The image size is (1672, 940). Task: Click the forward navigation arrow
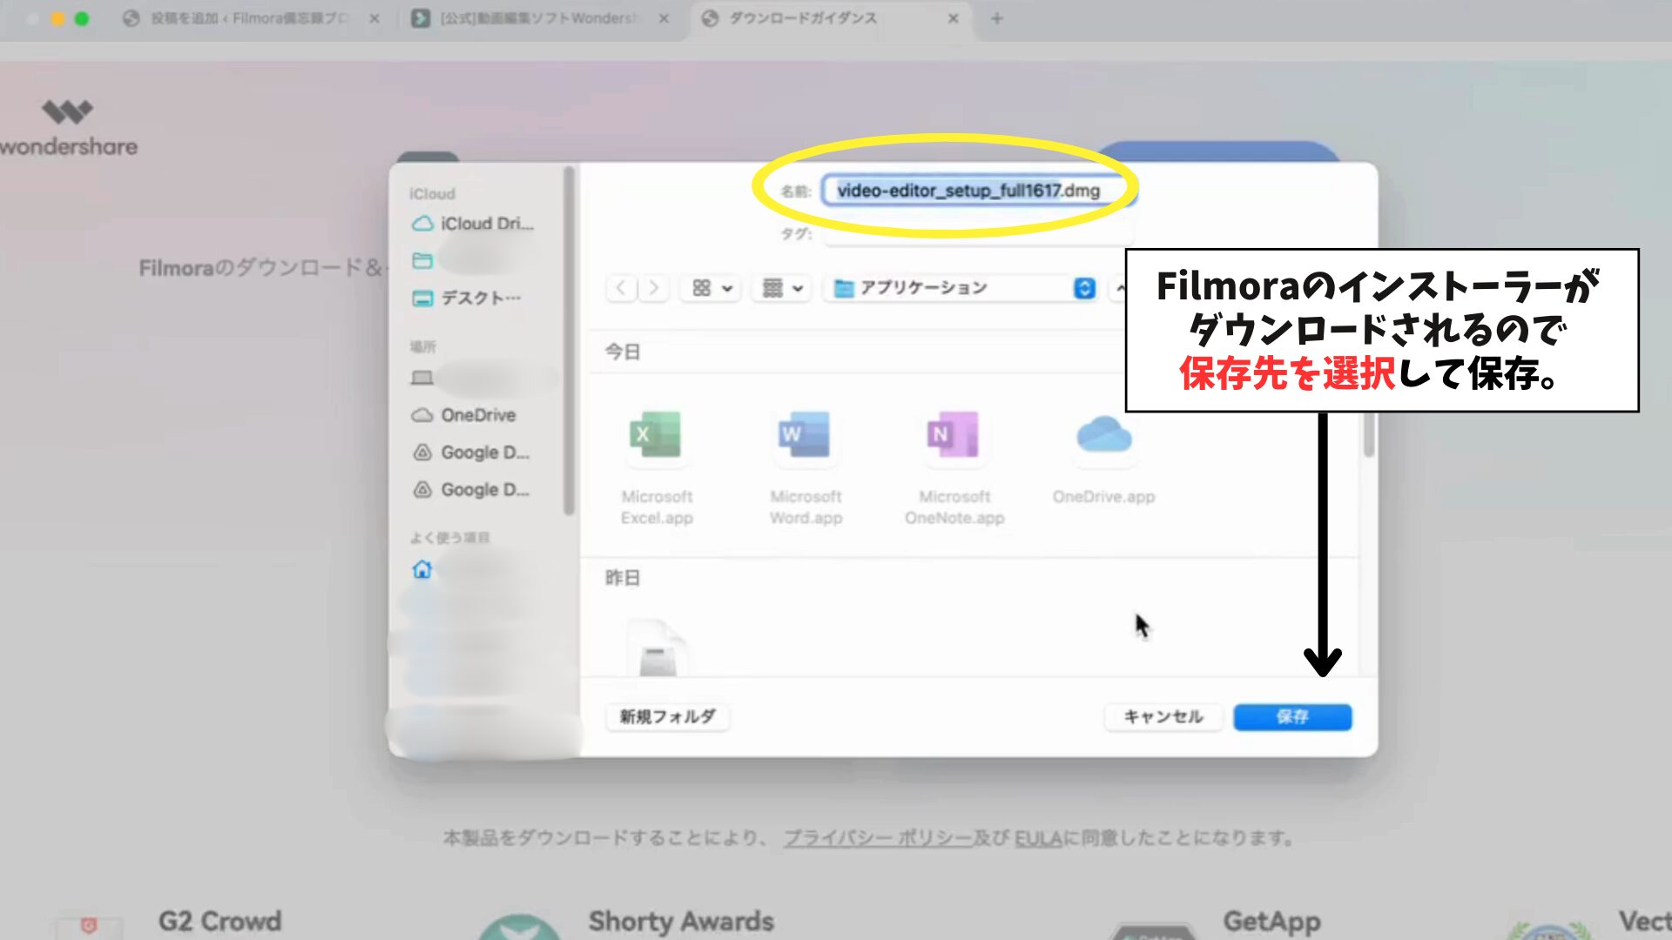(654, 288)
